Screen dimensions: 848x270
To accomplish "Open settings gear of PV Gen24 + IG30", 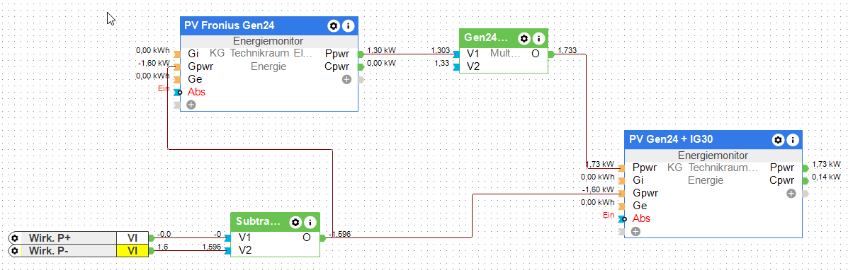I will [778, 139].
